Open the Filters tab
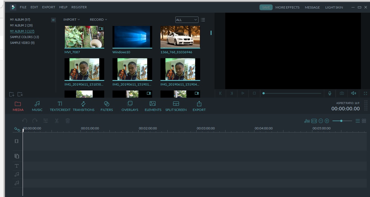This screenshot has width=370, height=197. point(107,106)
